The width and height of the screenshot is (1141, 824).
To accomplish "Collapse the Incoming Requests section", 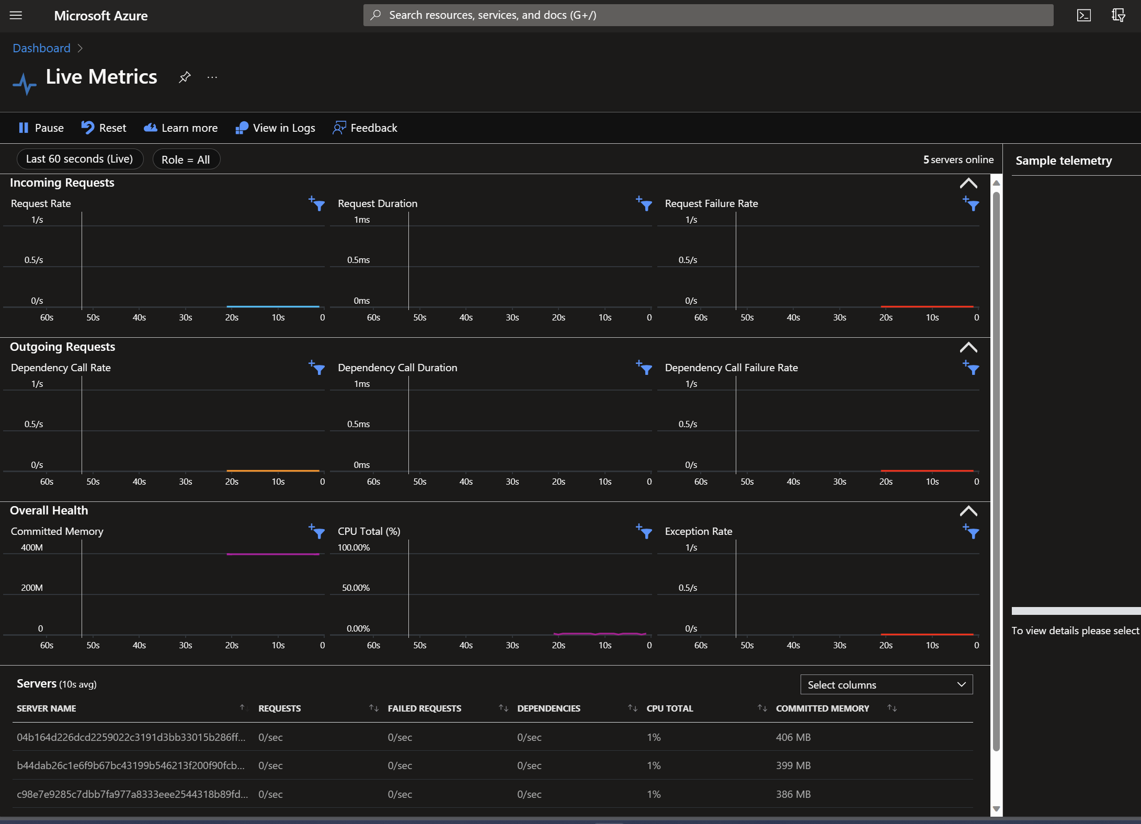I will click(968, 183).
